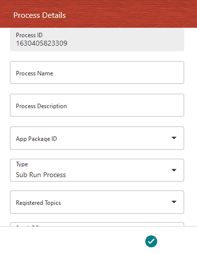This screenshot has height=253, width=197.
Task: Click the teal checkmark confirm icon
Action: pos(151,241)
